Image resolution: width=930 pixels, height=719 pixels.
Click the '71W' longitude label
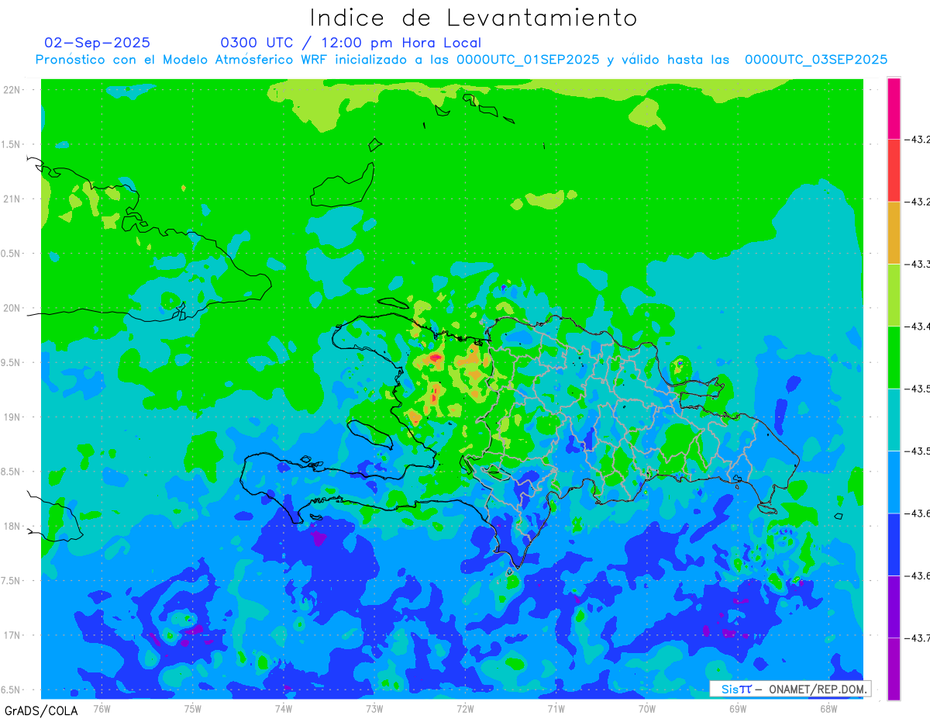(x=556, y=707)
